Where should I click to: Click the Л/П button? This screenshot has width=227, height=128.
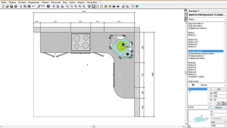218,89
